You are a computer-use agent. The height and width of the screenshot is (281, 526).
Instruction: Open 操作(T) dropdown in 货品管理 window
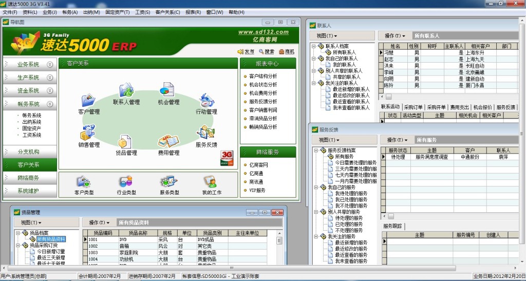(99, 222)
